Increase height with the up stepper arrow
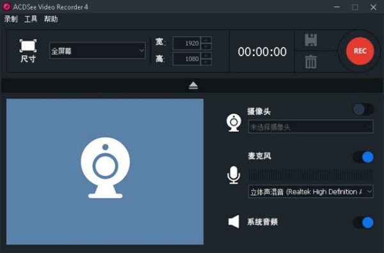This screenshot has height=253, width=384. point(206,56)
